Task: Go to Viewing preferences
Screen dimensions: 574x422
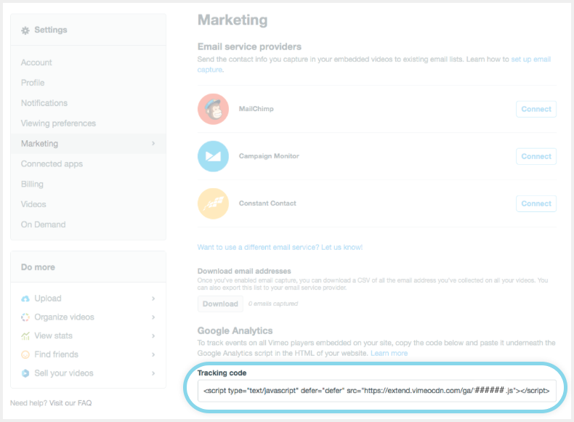Action: tap(58, 123)
